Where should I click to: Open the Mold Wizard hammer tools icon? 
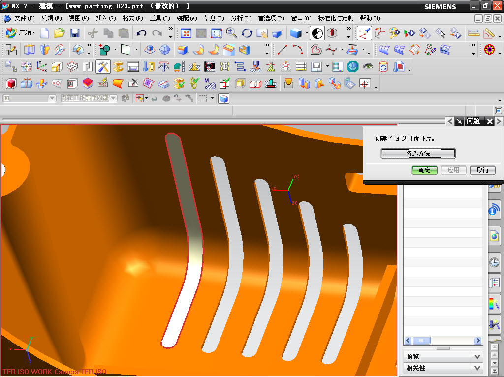pyautogui.click(x=103, y=67)
